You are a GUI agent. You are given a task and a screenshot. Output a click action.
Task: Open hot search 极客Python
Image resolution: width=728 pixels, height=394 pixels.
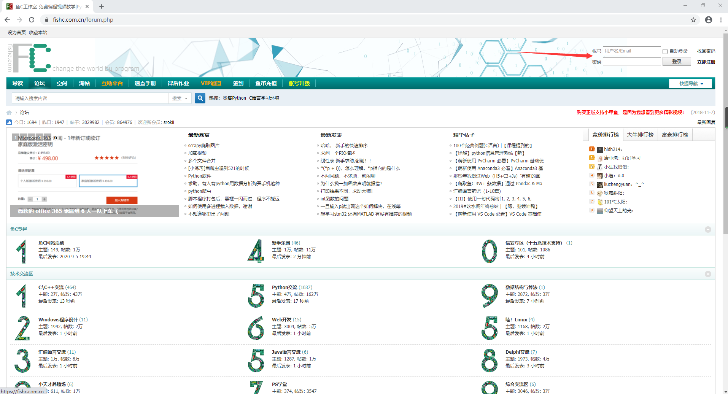(x=234, y=98)
